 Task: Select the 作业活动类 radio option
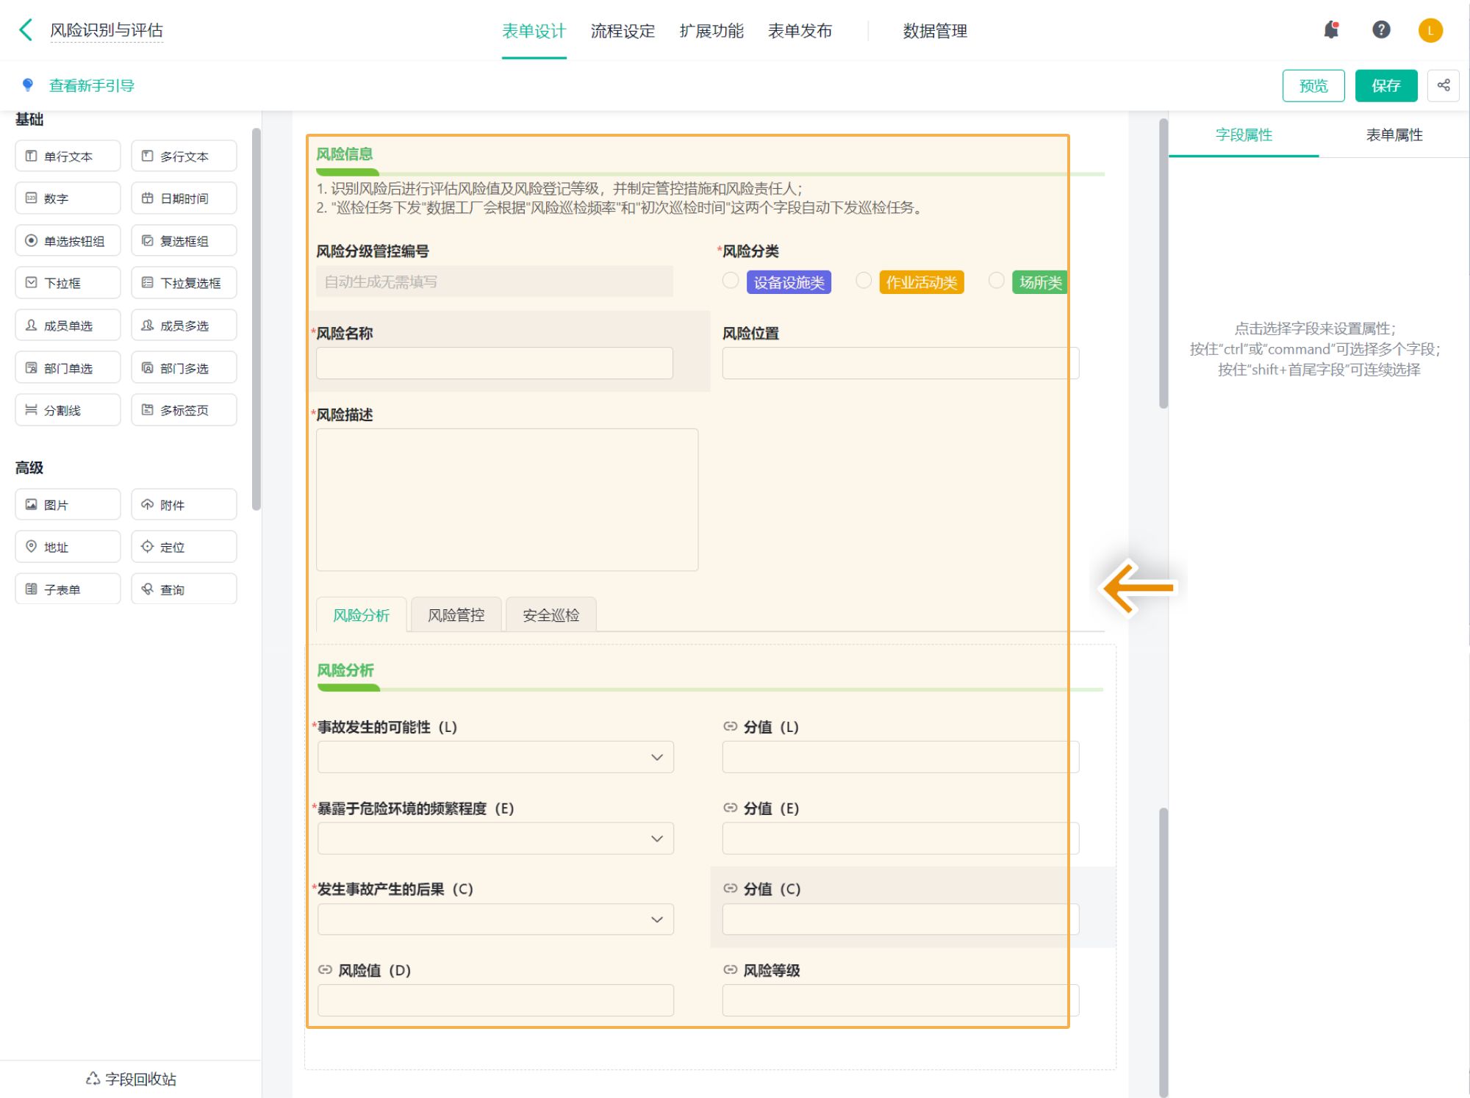[x=864, y=281]
